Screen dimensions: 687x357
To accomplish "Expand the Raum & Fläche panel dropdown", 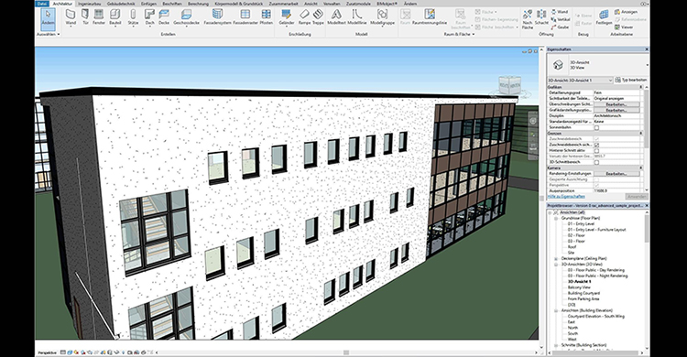I will [459, 34].
